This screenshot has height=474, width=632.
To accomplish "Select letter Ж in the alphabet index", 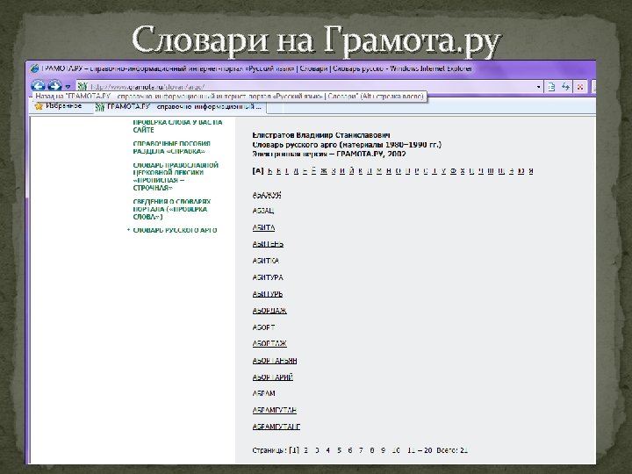I will pyautogui.click(x=324, y=171).
